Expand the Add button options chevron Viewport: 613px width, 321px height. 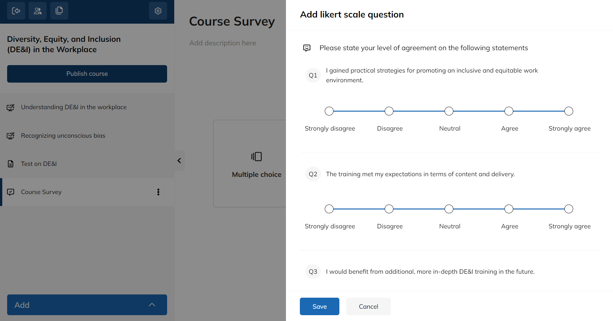[152, 305]
